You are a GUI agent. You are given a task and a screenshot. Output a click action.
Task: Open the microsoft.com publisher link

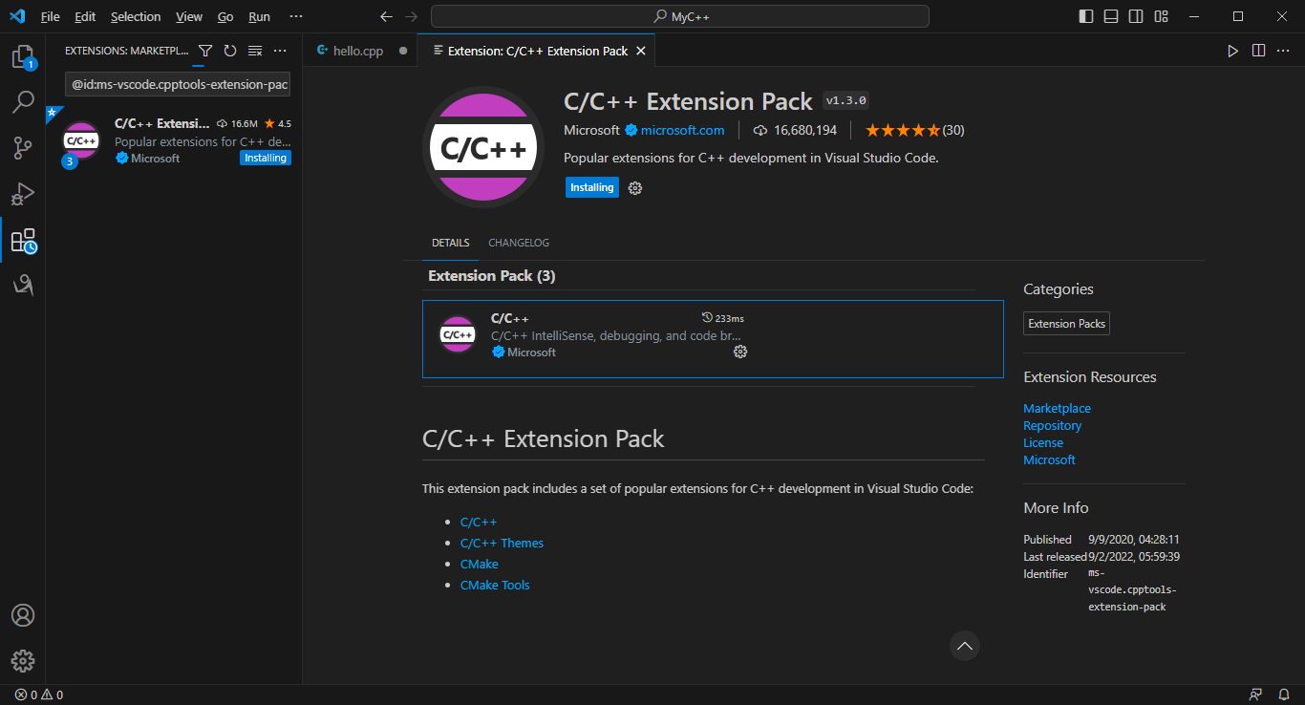[682, 130]
